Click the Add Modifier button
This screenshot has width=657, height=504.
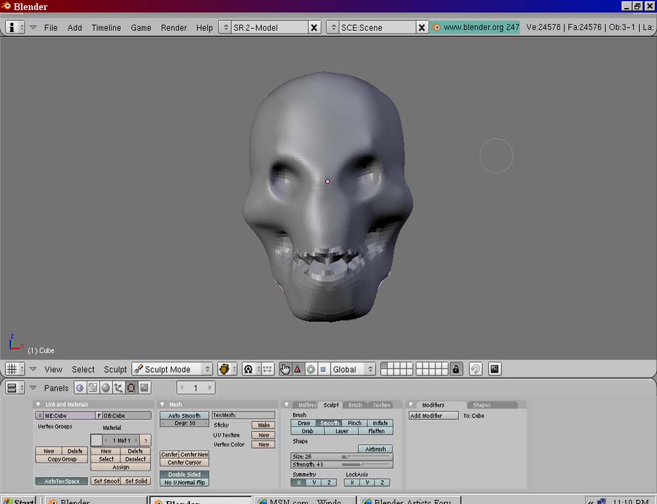[x=433, y=415]
